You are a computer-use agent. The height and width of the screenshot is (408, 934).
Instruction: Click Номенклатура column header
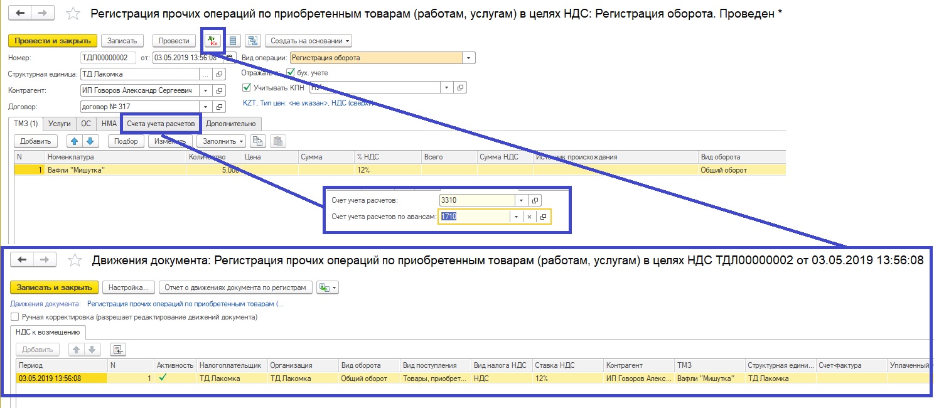pos(115,157)
